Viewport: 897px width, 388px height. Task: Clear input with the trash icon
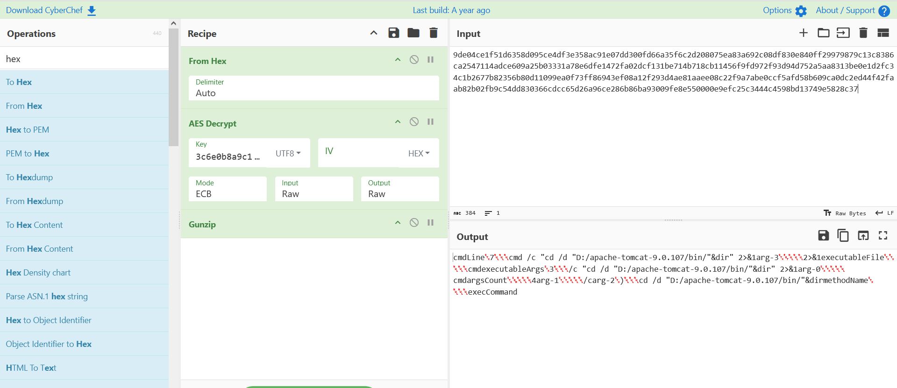point(863,33)
